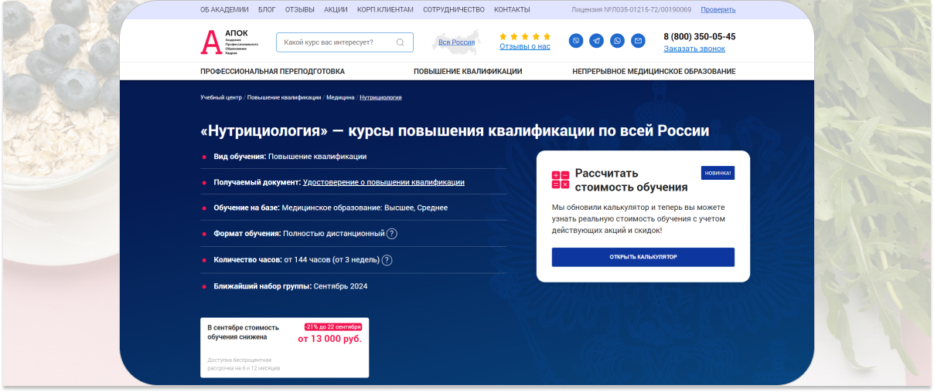Screen dimensions: 934x392
Task: Open the Telegram contact icon
Action: [596, 41]
